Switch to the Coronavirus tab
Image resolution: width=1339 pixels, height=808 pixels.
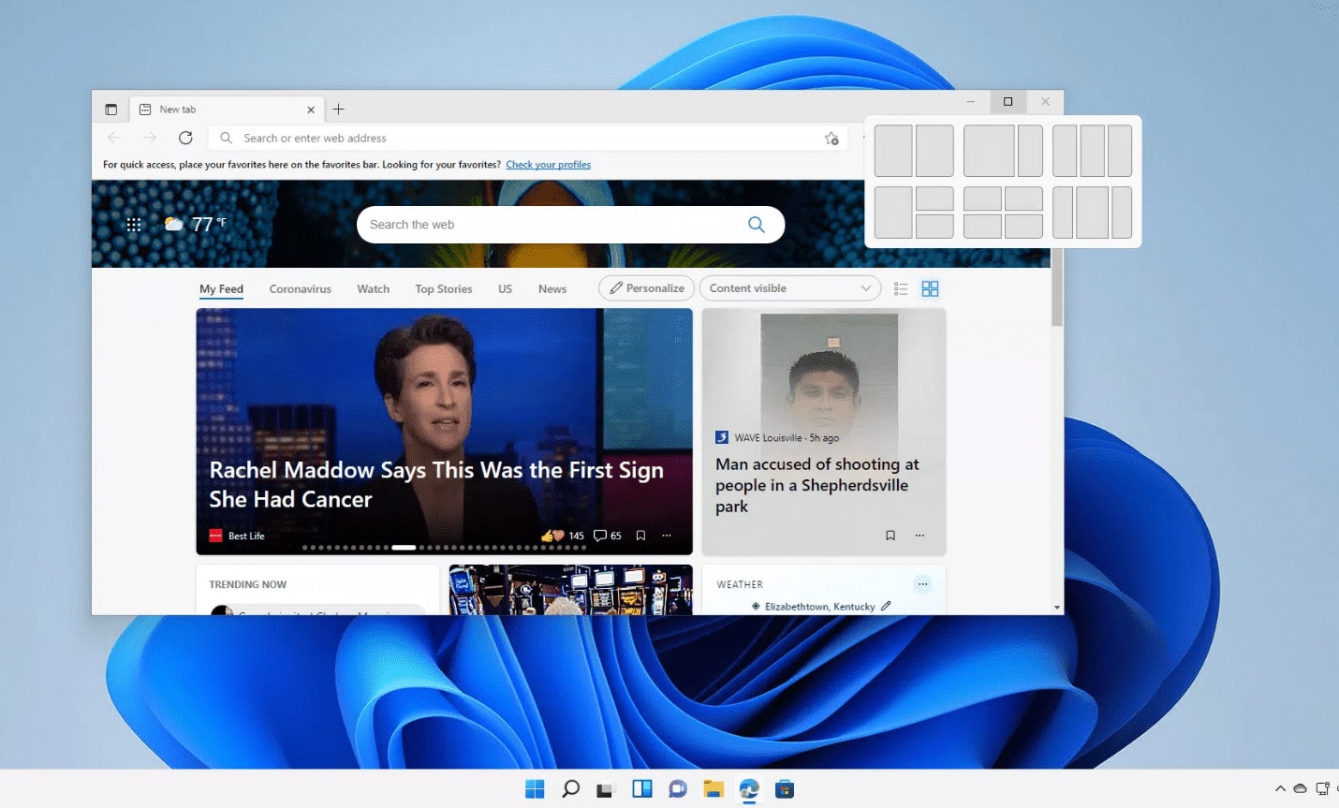click(x=301, y=288)
